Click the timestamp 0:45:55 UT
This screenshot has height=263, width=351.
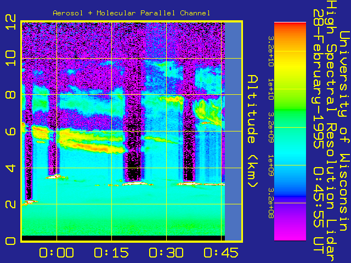[318, 210]
